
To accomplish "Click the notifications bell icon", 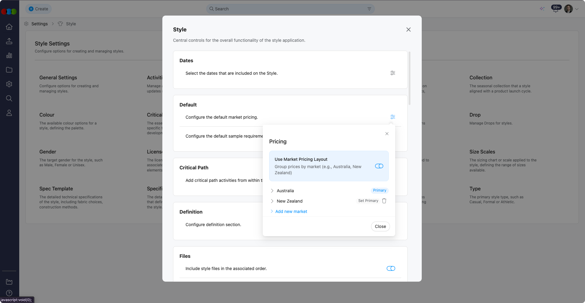I will (556, 9).
